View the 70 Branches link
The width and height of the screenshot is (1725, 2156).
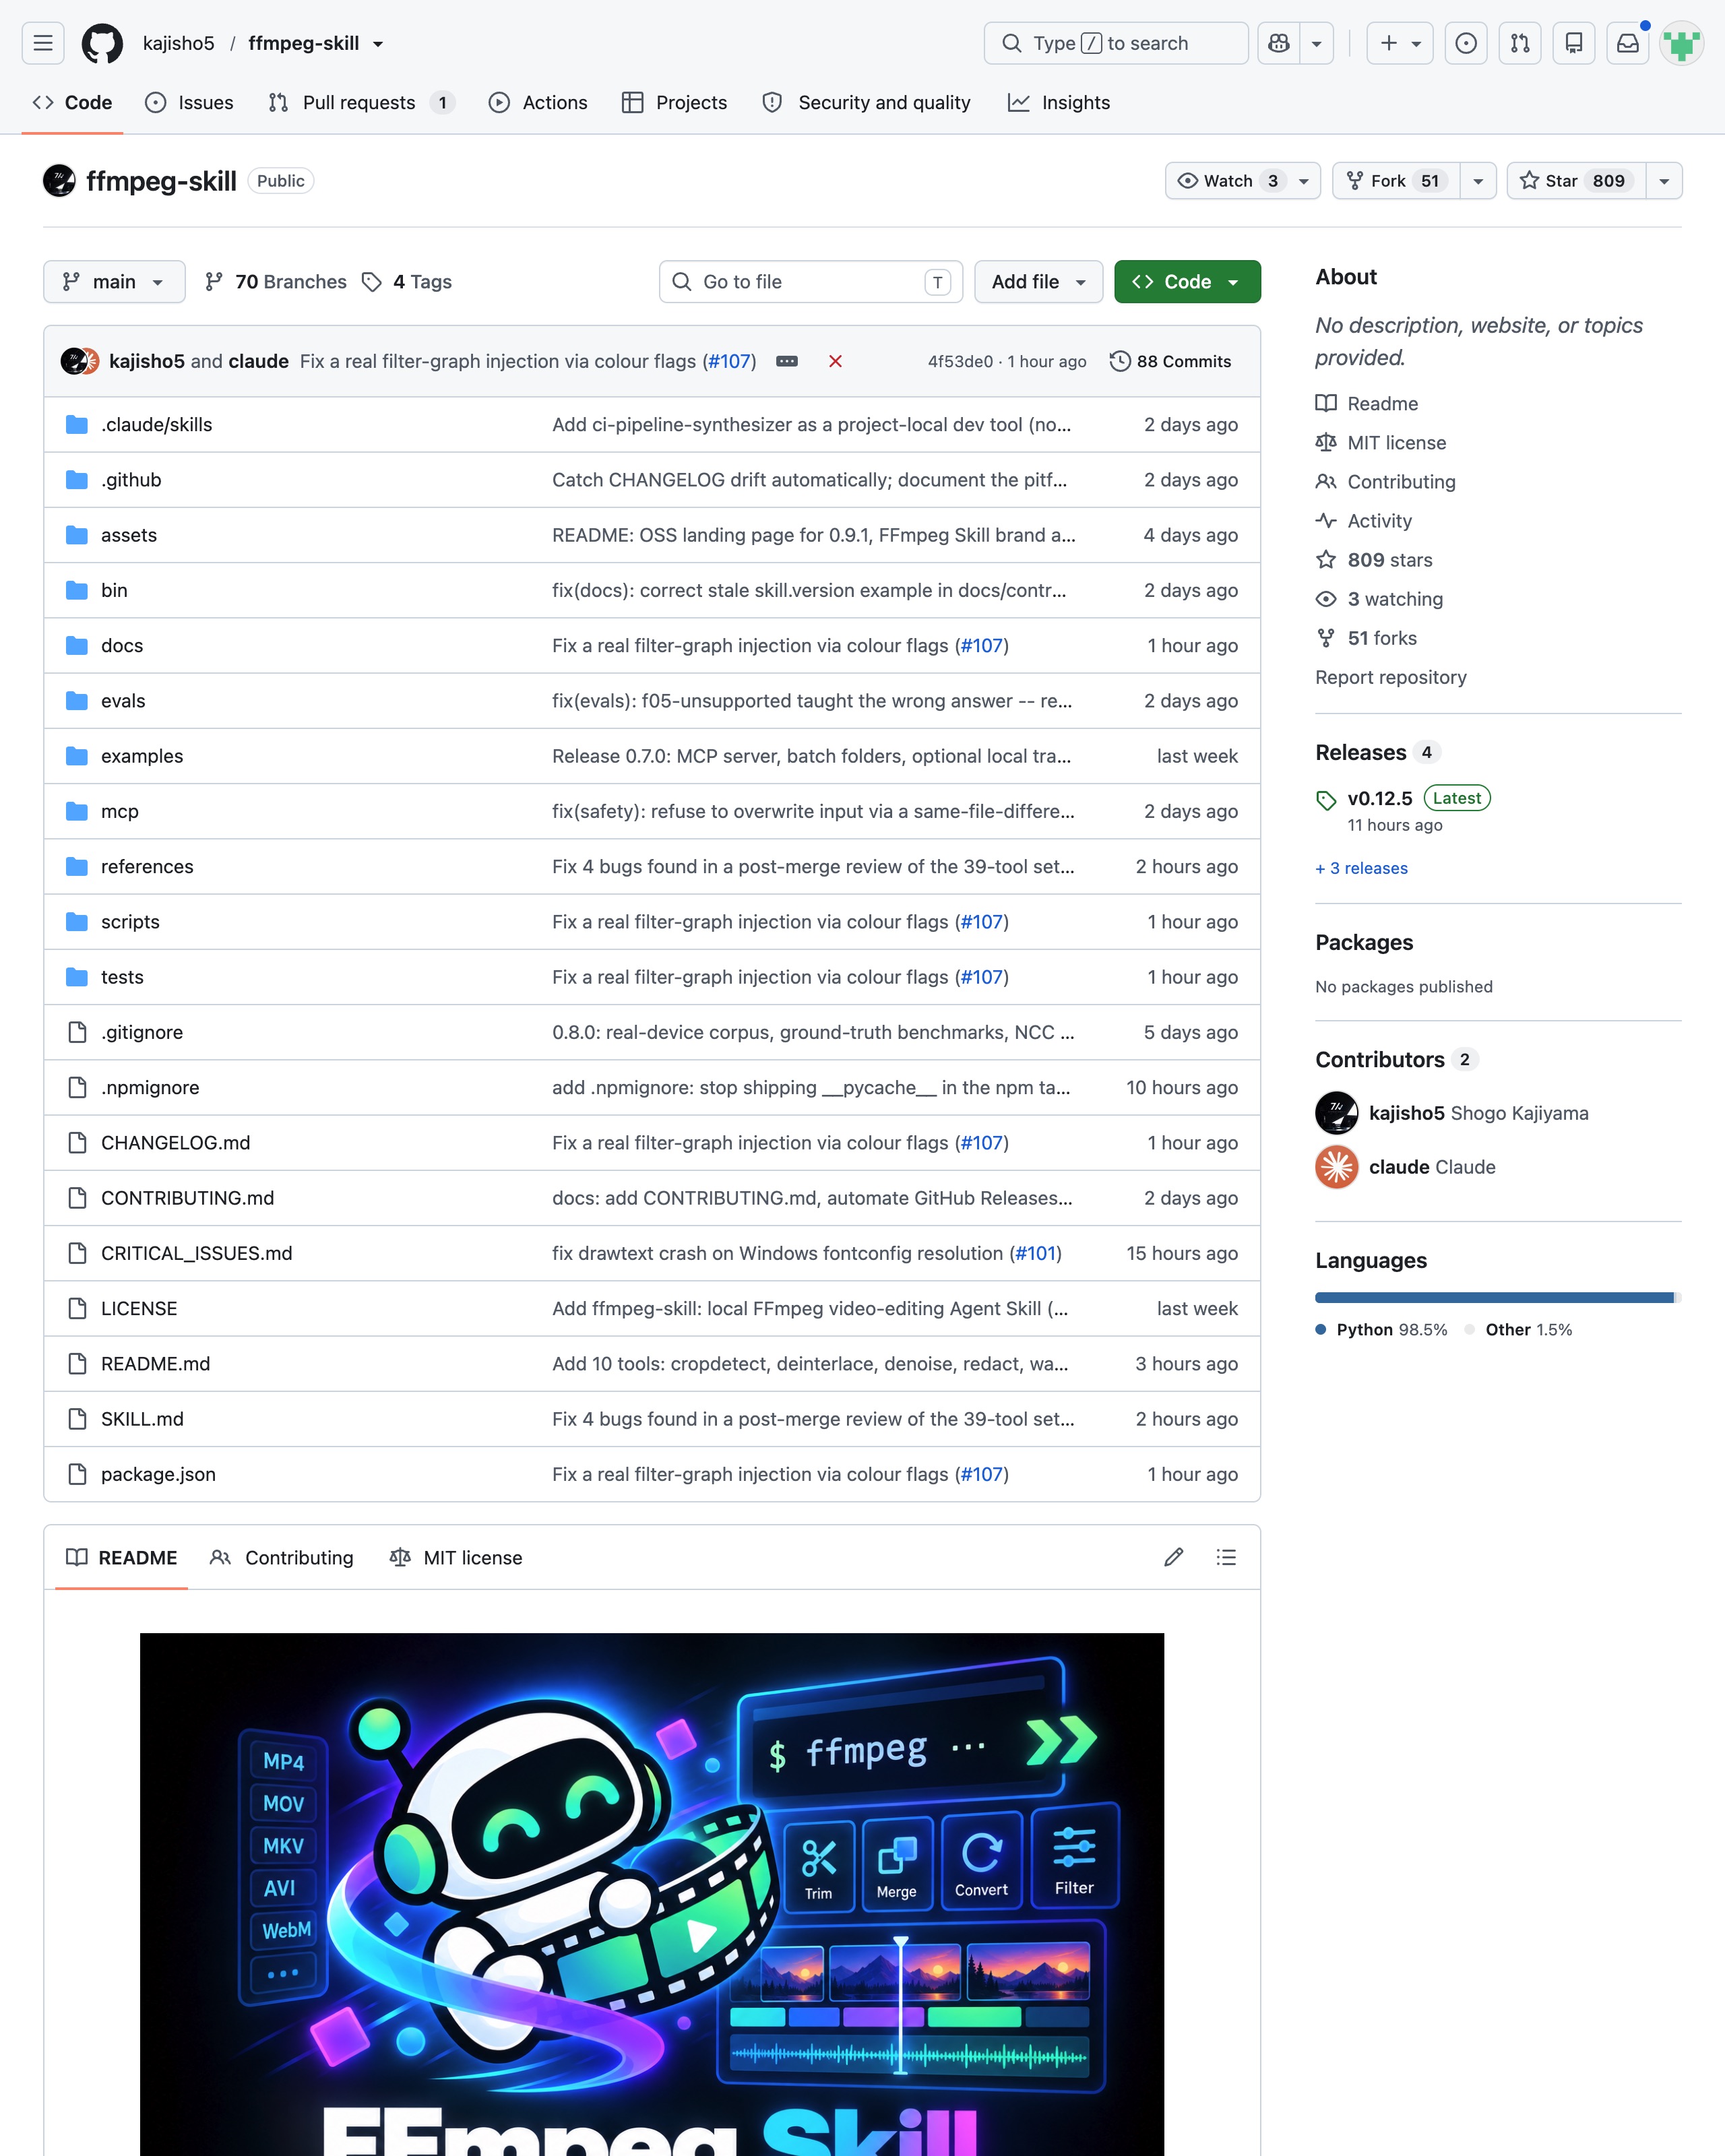(x=276, y=282)
